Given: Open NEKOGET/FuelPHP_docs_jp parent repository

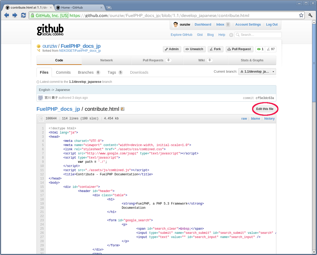Looking at the screenshot, I should (80, 51).
